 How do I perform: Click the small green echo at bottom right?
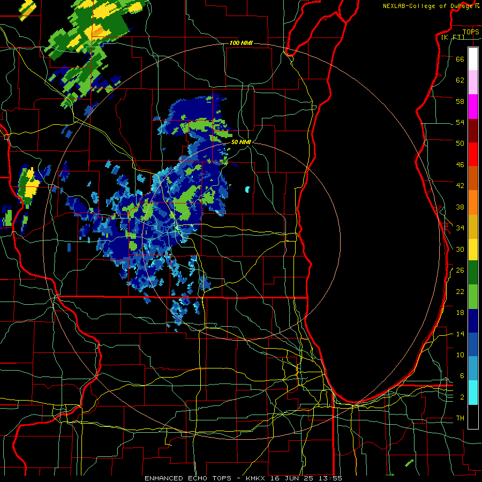tap(409, 463)
